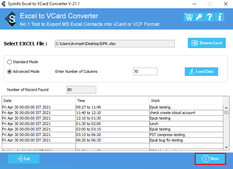
Task: Open help via question mark icon
Action: click(209, 17)
